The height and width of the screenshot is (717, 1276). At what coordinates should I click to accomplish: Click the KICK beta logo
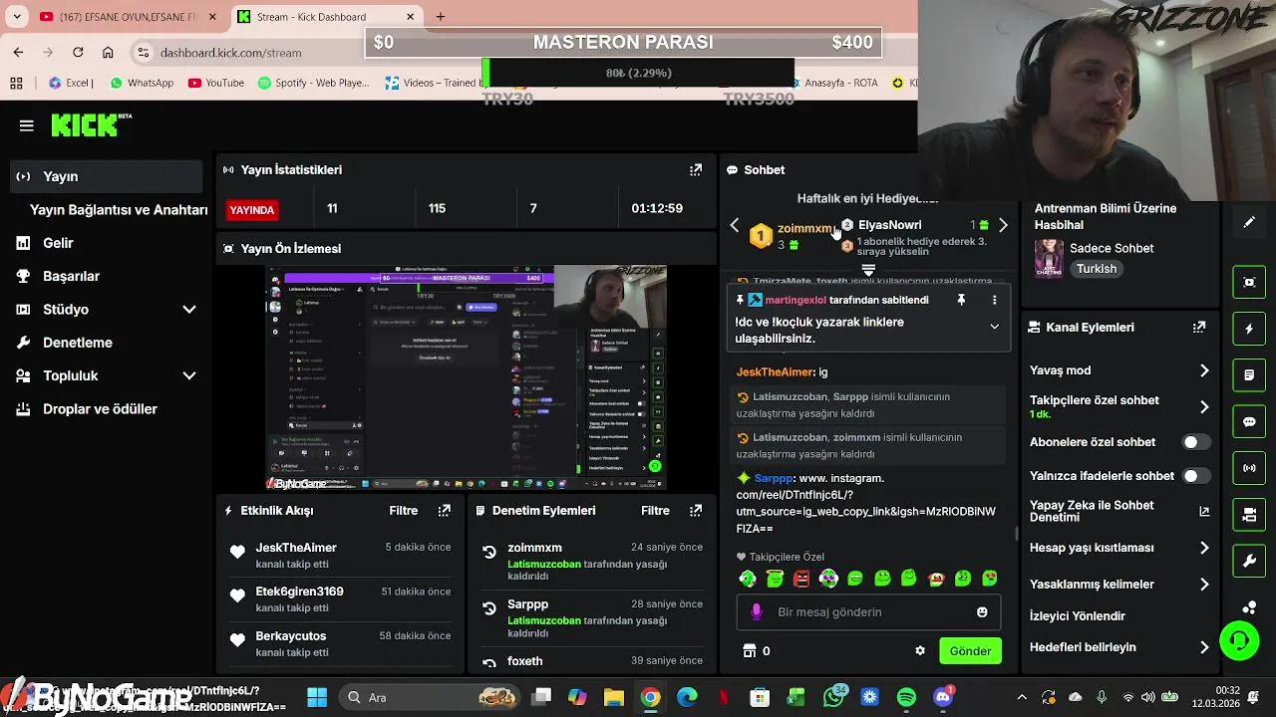[92, 124]
